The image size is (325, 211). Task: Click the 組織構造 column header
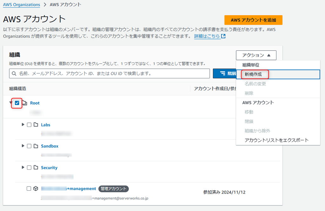pos(18,89)
